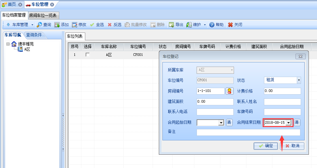Click the 建筑面积 input field

click(x=215, y=102)
